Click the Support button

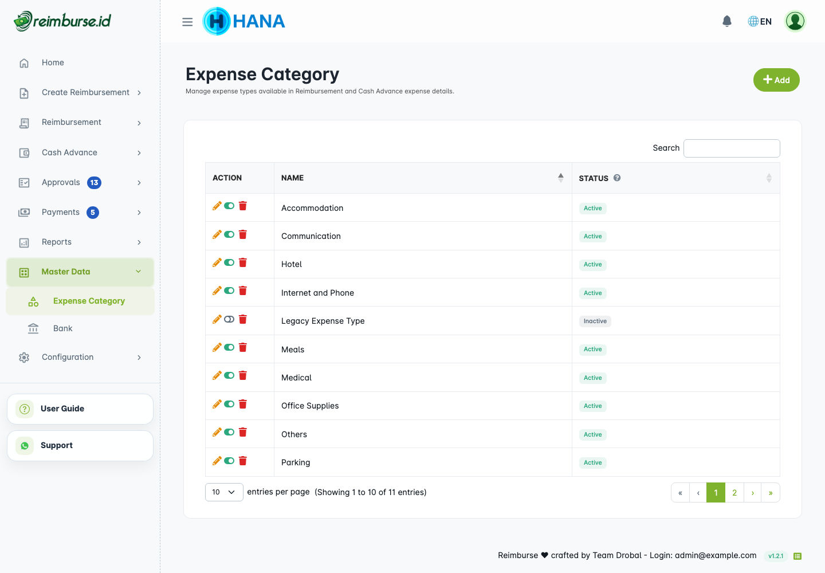tap(80, 446)
